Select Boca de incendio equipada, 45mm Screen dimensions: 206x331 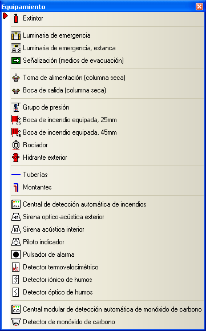pos(107,132)
